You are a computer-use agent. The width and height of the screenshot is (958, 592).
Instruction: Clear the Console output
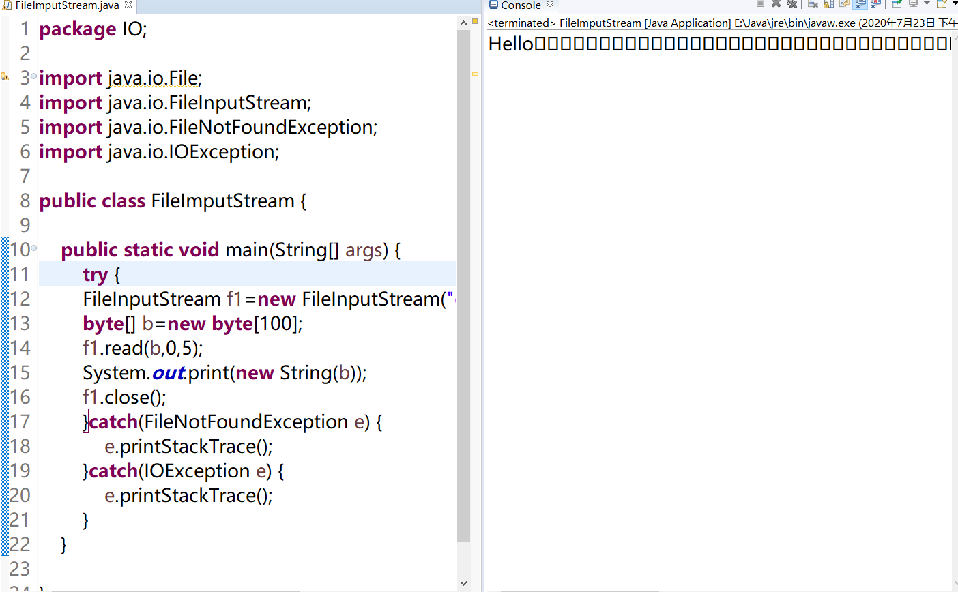point(813,4)
